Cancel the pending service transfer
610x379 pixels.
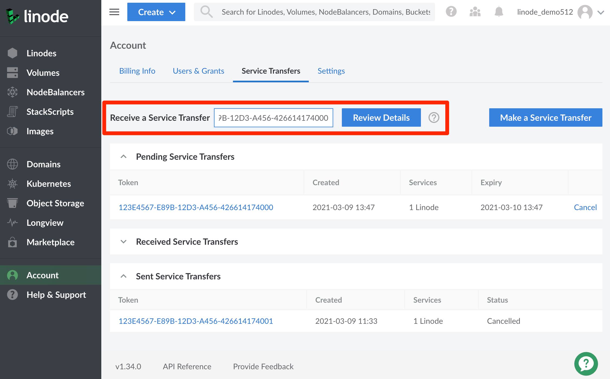click(585, 207)
